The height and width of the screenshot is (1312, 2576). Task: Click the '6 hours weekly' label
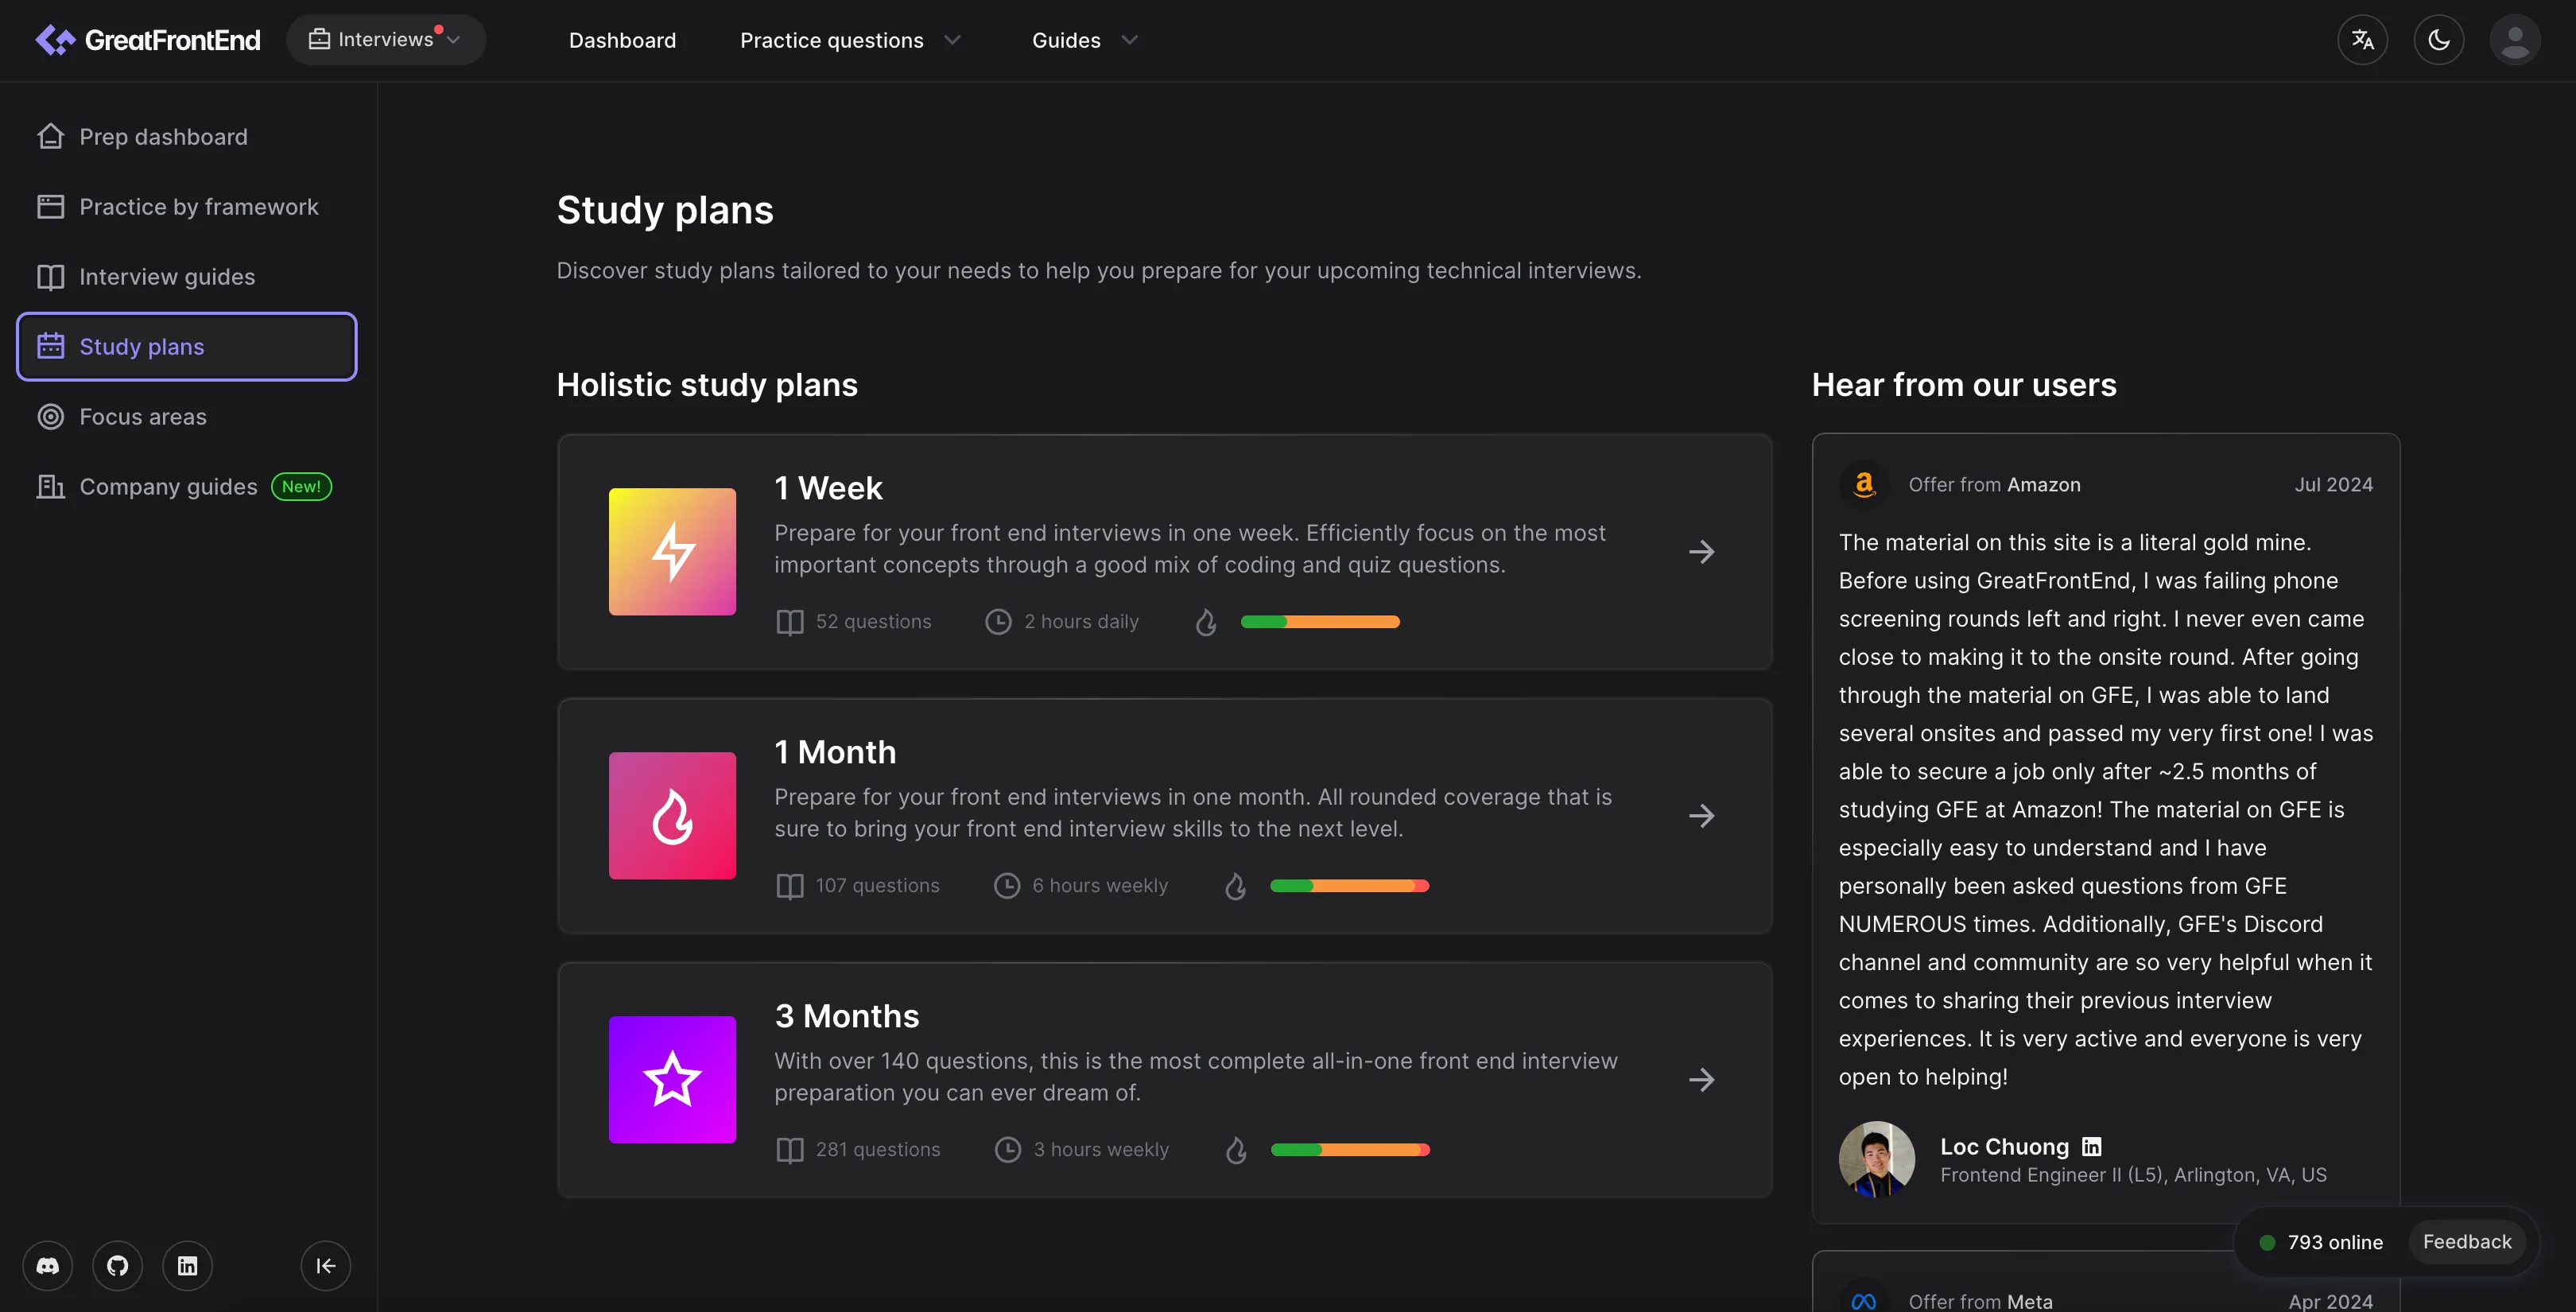1100,886
